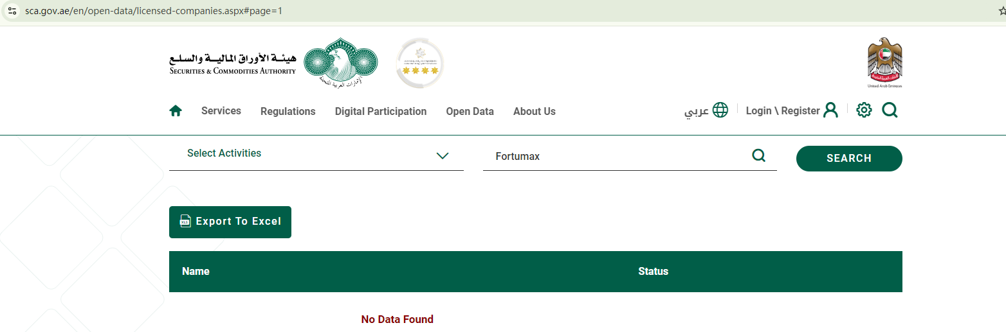Go to the home page icon
The image size is (1006, 332).
coord(176,111)
